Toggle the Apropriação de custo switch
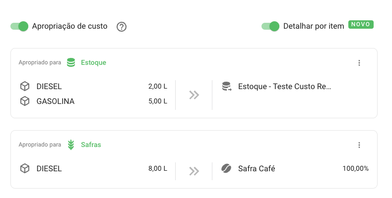 [x=19, y=26]
